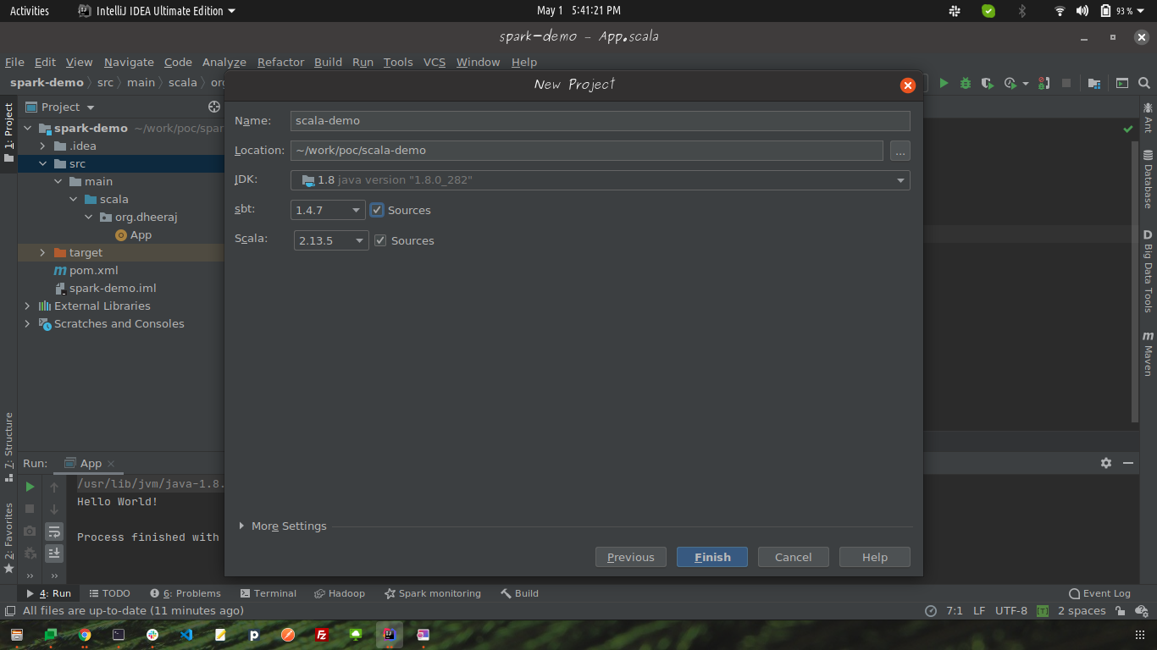Screen dimensions: 1157x650
Task: Launch Google Chrome from the dock
Action: pyautogui.click(x=85, y=635)
